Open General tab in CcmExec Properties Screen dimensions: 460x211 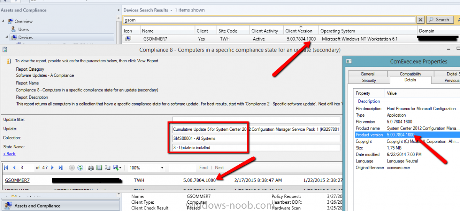368,74
